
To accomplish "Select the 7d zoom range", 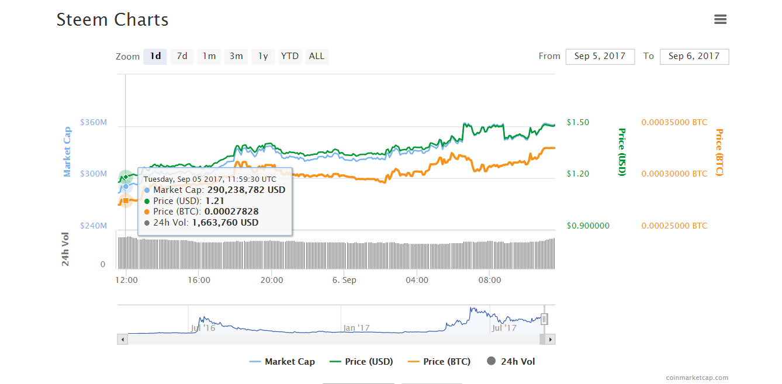I will coord(182,56).
